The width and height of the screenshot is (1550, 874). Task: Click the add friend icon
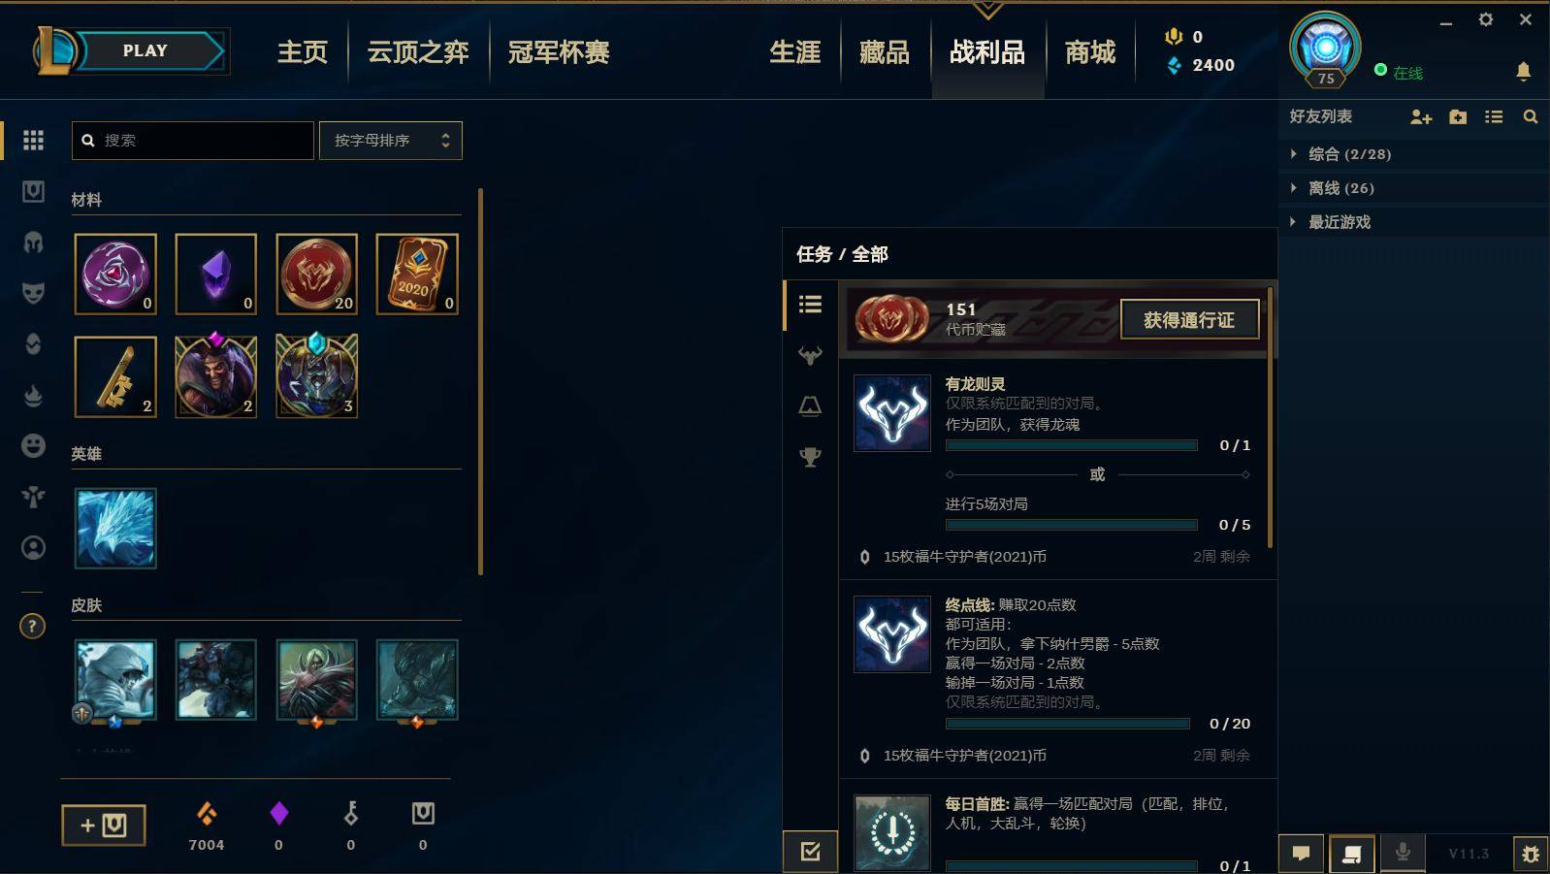click(1421, 116)
